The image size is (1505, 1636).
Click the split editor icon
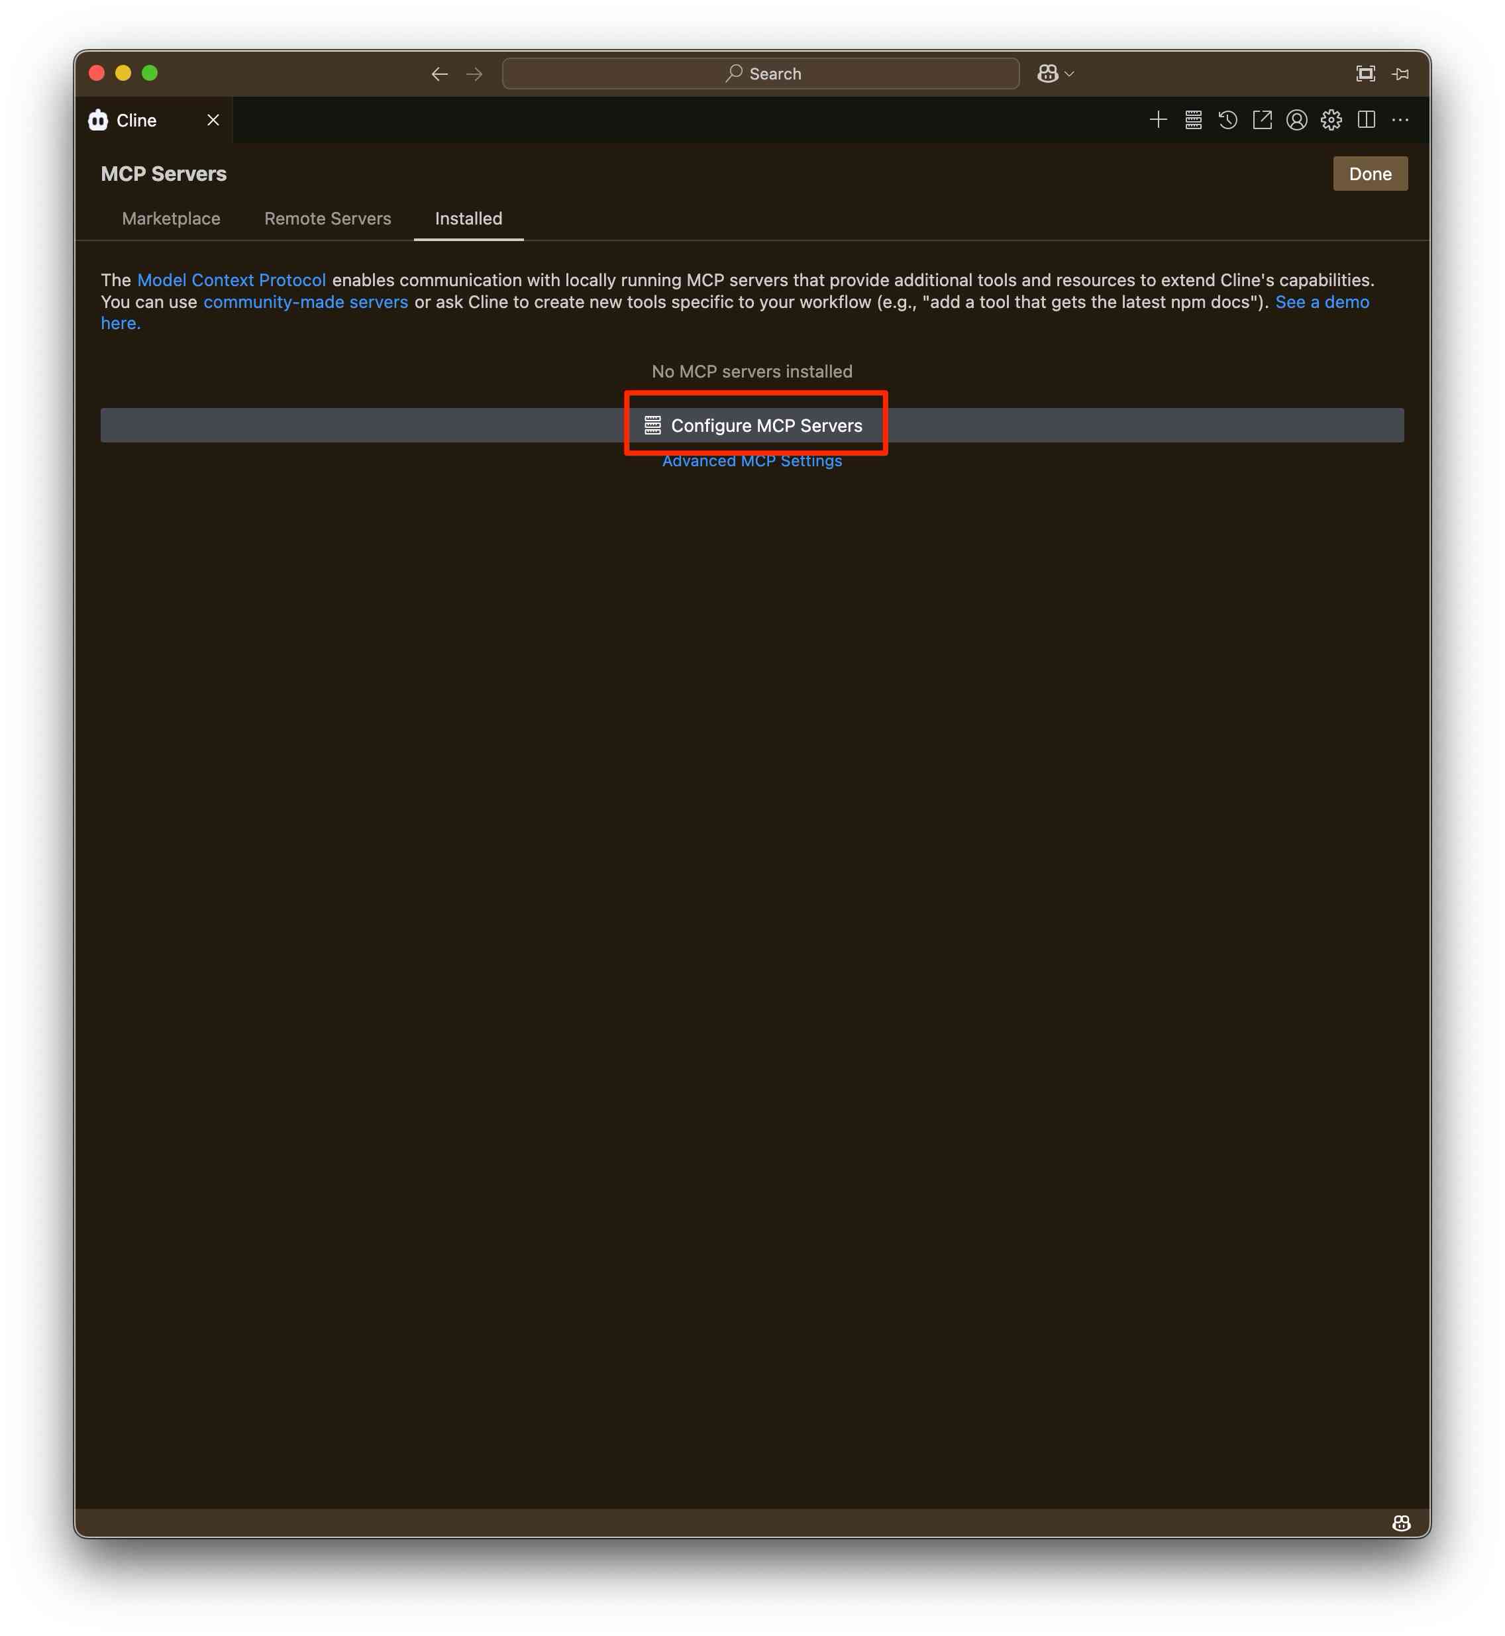[x=1367, y=121]
